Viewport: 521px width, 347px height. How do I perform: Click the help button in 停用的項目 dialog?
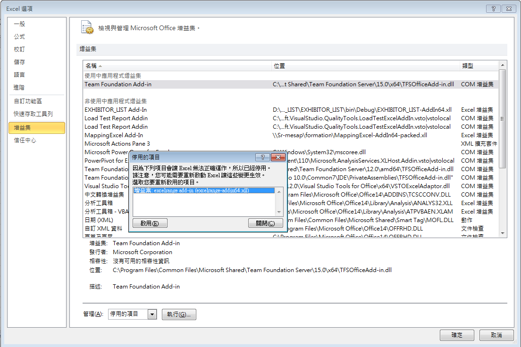(262, 157)
